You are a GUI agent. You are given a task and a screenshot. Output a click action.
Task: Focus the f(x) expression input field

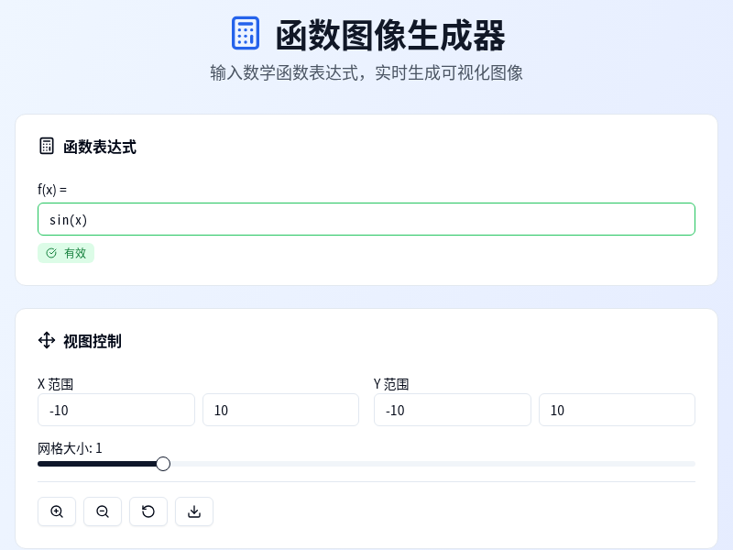(x=366, y=219)
